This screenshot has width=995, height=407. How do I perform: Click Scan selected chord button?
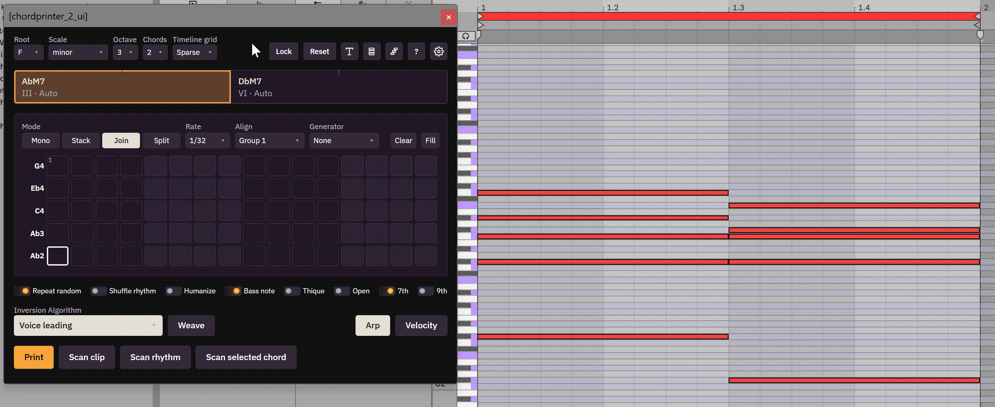click(x=246, y=357)
